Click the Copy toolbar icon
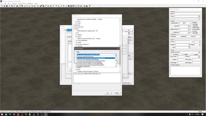 [x=12, y=6]
